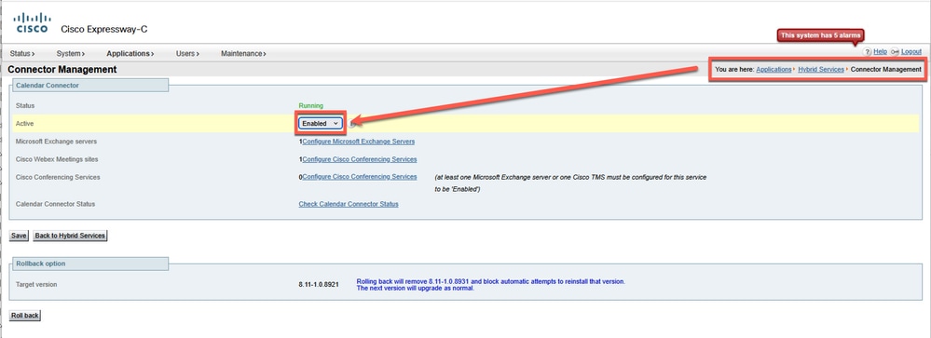Click the Connector Management page heading
Viewport: 931px width, 338px height.
[62, 70]
